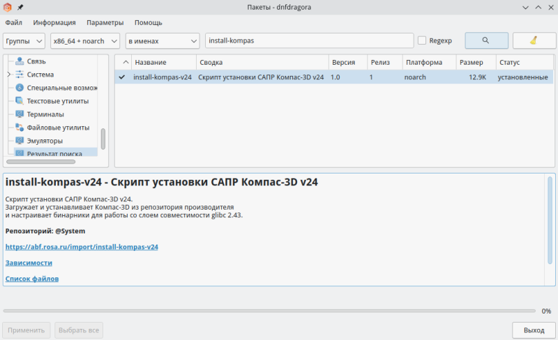The height and width of the screenshot is (340, 558).
Task: Click the Эмуляторы group icon
Action: tap(20, 141)
